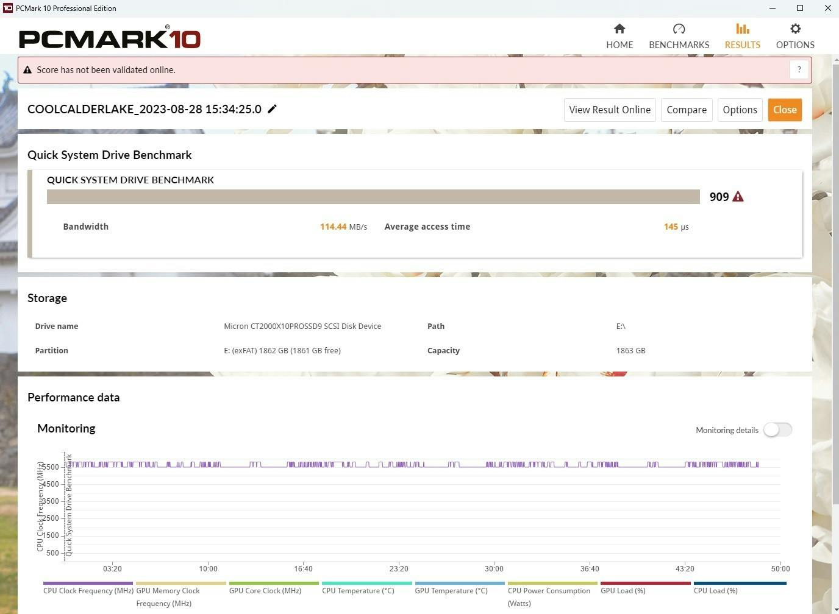Open the BENCHMARKS tab
The width and height of the screenshot is (839, 614).
click(679, 37)
